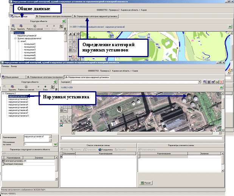Select наружная установка3 in the front tree
The width and height of the screenshot is (234, 196).
18,102
